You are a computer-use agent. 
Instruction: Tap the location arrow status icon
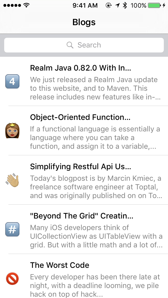click(x=117, y=5)
